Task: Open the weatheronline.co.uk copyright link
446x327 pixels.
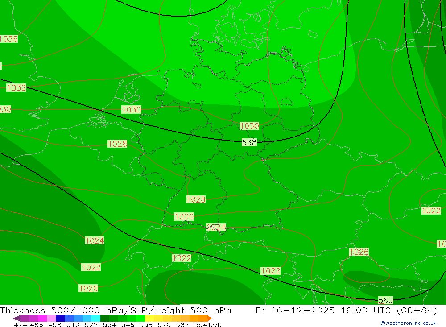Action: pyautogui.click(x=409, y=323)
